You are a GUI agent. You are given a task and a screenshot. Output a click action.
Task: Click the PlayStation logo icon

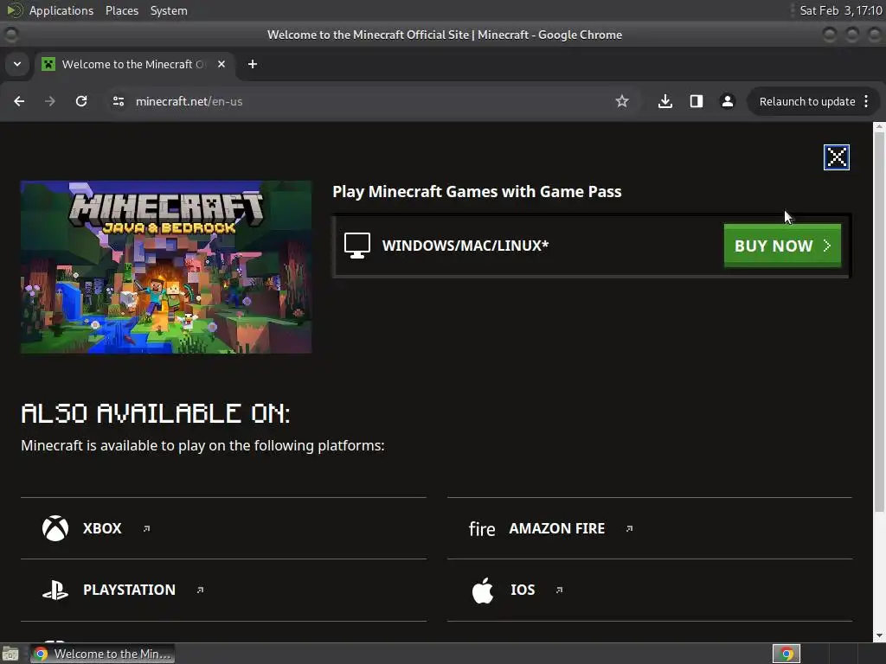tap(55, 590)
